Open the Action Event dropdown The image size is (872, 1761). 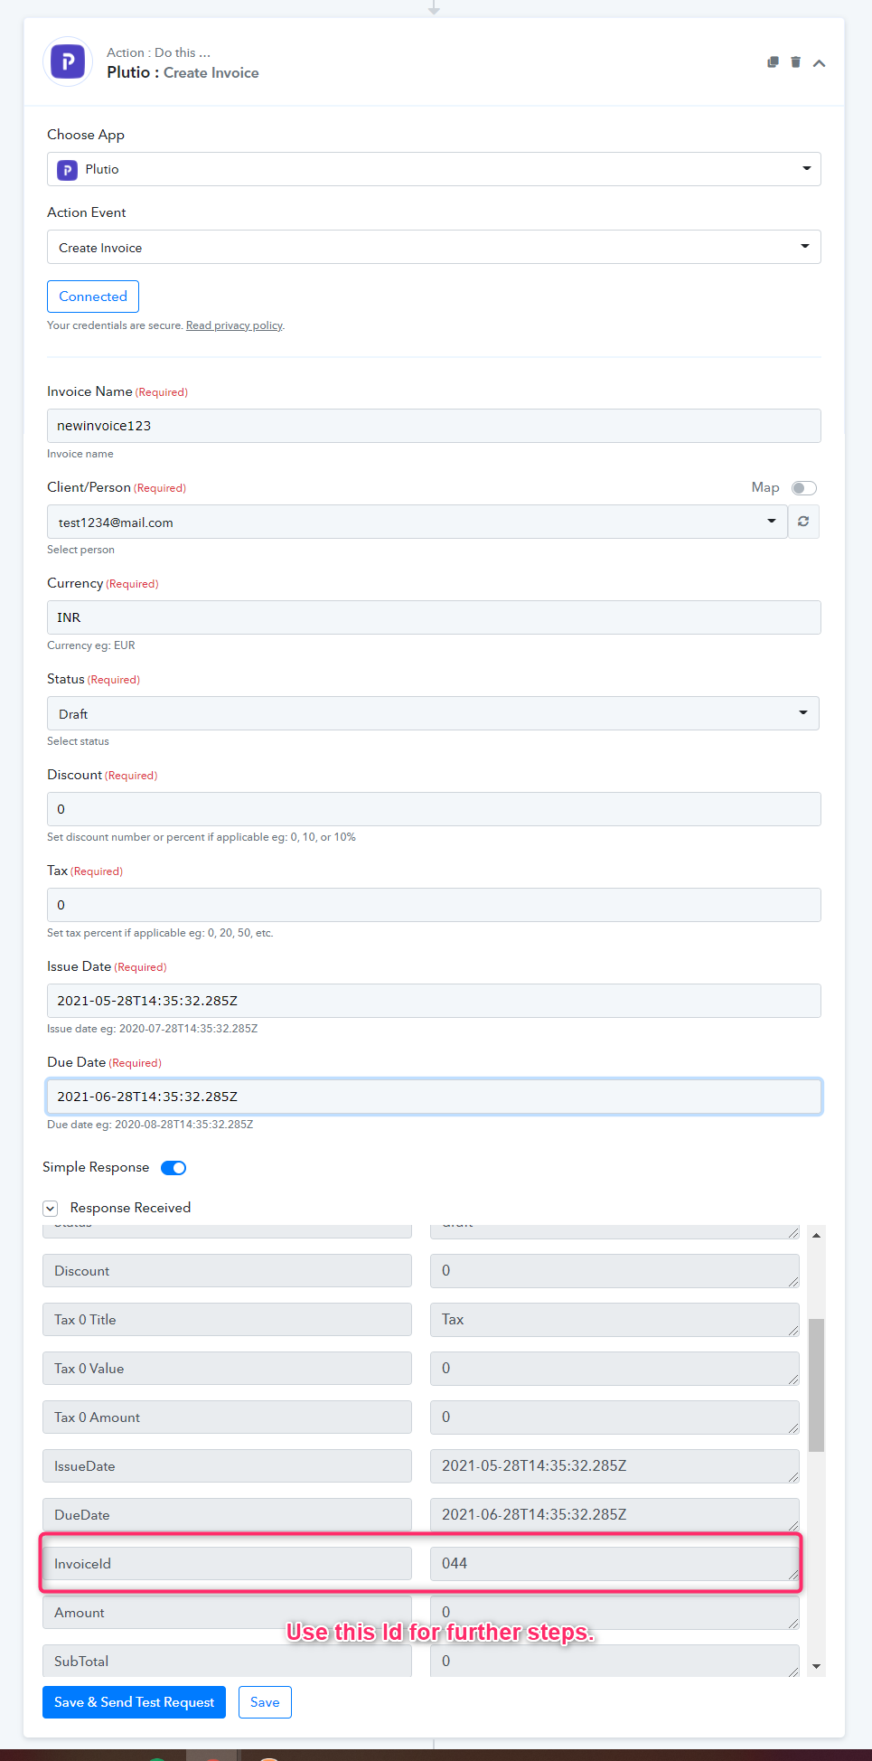point(434,247)
